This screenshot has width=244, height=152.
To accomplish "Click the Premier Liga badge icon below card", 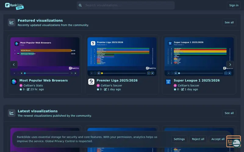I will click(x=91, y=81).
